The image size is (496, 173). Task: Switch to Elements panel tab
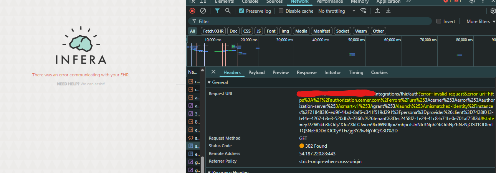coord(224,2)
